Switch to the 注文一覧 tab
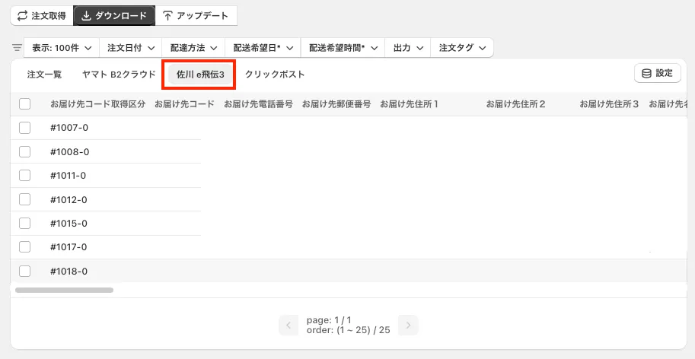The width and height of the screenshot is (695, 359). coord(44,75)
